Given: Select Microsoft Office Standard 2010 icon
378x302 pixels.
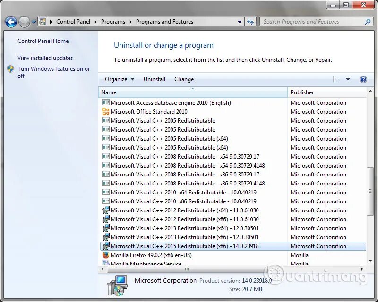Looking at the screenshot, I should pos(105,111).
